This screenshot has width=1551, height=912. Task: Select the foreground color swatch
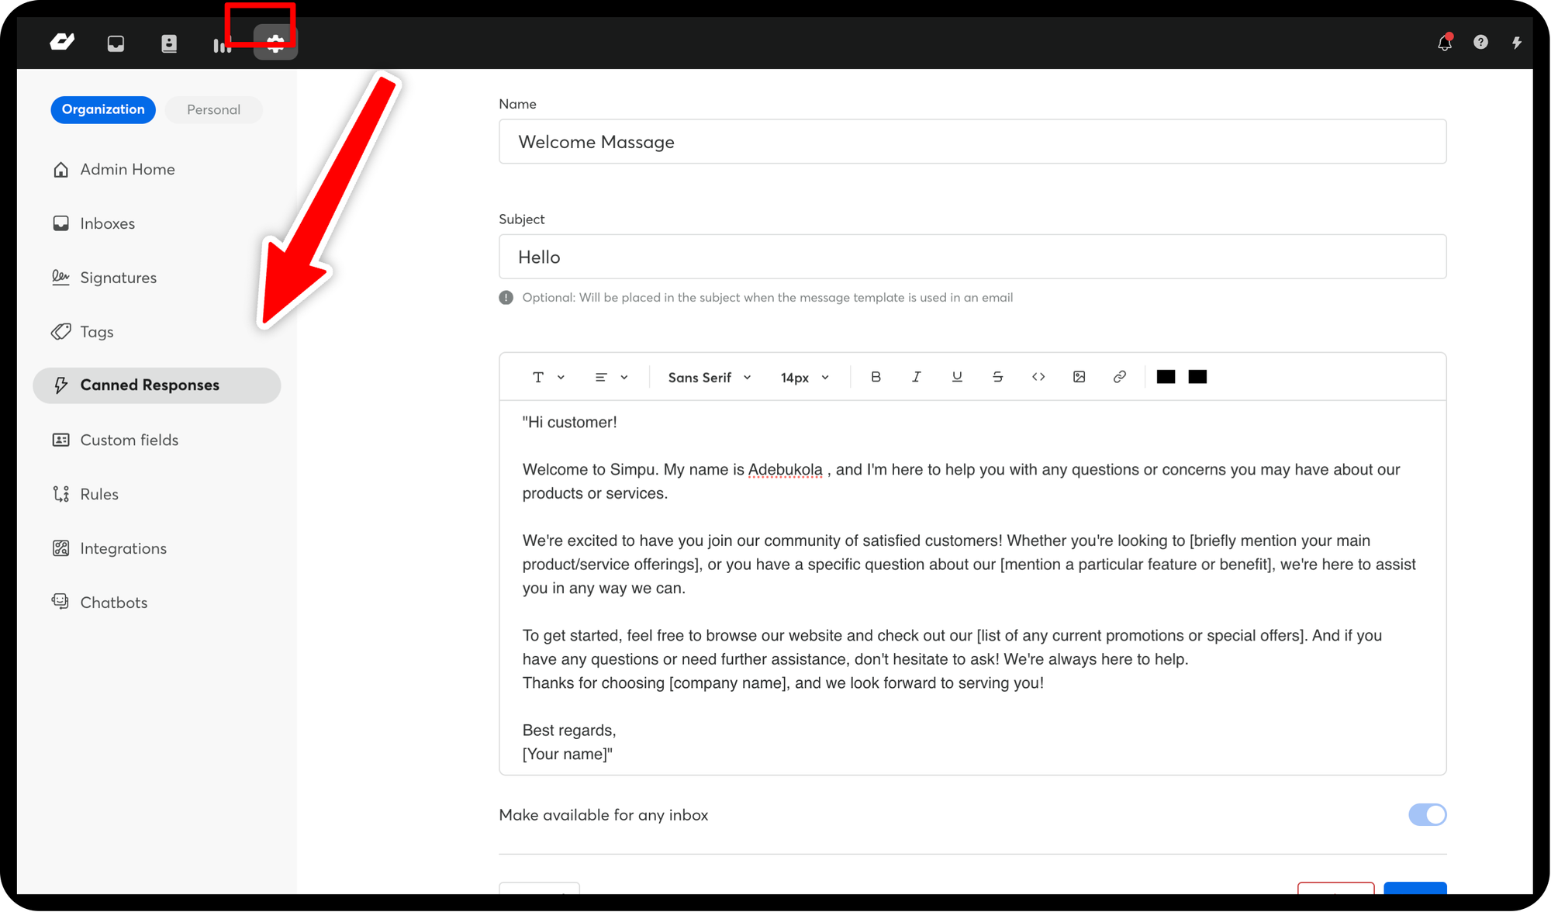[1166, 377]
